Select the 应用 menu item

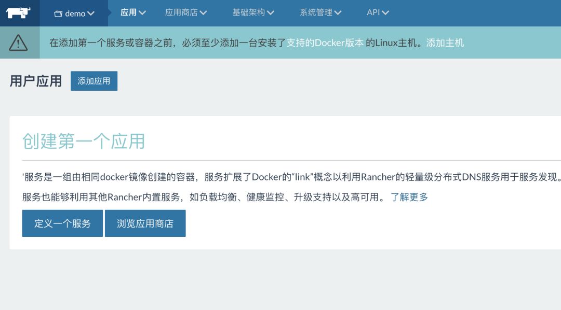click(128, 13)
